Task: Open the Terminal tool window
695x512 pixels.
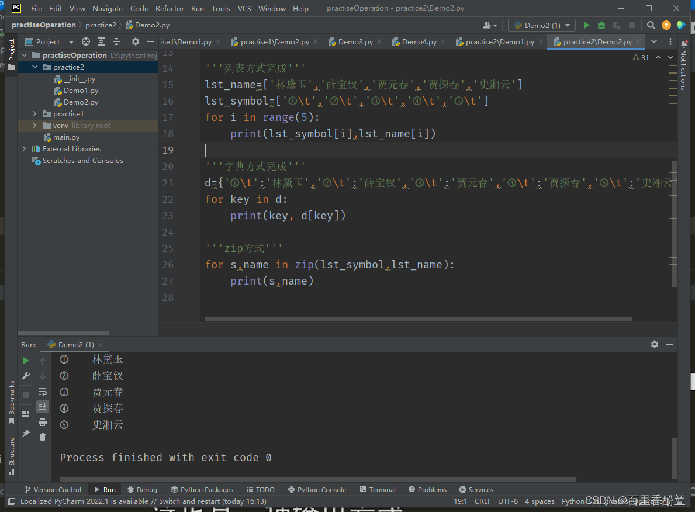Action: pyautogui.click(x=378, y=489)
